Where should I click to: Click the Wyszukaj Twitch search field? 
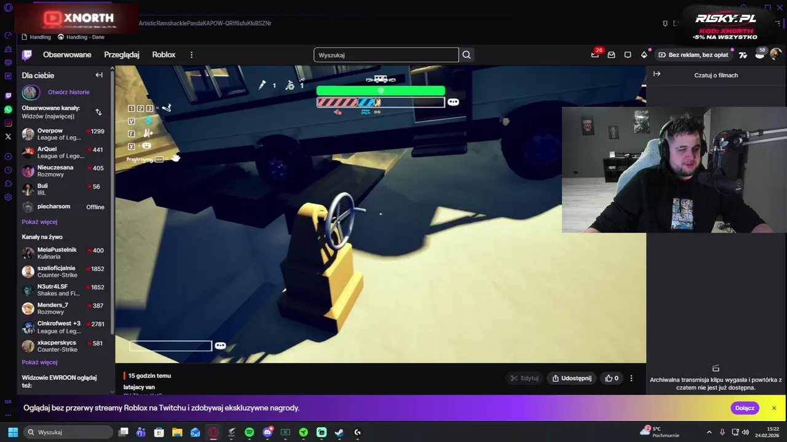point(386,55)
